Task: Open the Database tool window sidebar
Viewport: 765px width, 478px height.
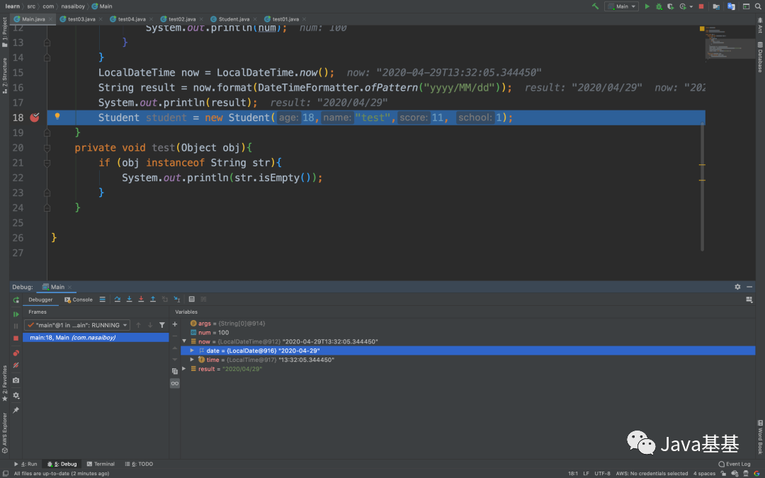Action: [759, 57]
